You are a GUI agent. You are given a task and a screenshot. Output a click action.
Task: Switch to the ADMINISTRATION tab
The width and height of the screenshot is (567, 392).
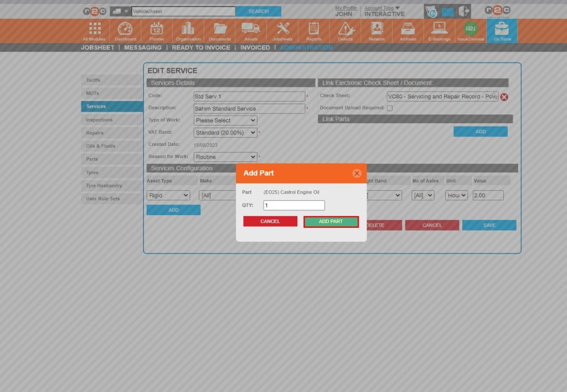[306, 48]
